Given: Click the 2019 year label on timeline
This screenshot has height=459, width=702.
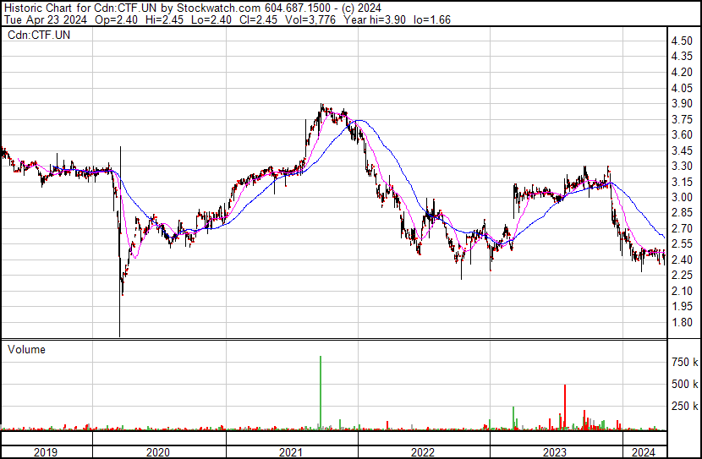Looking at the screenshot, I should 46,452.
